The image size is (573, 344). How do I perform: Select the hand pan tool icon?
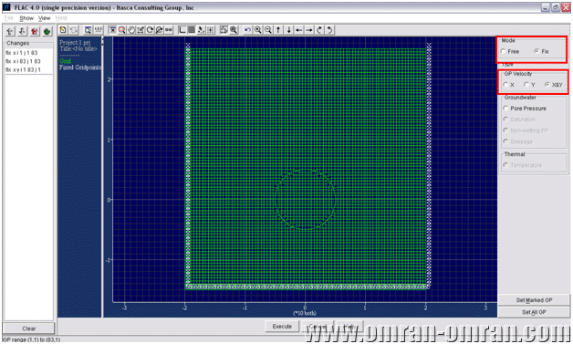tap(131, 30)
